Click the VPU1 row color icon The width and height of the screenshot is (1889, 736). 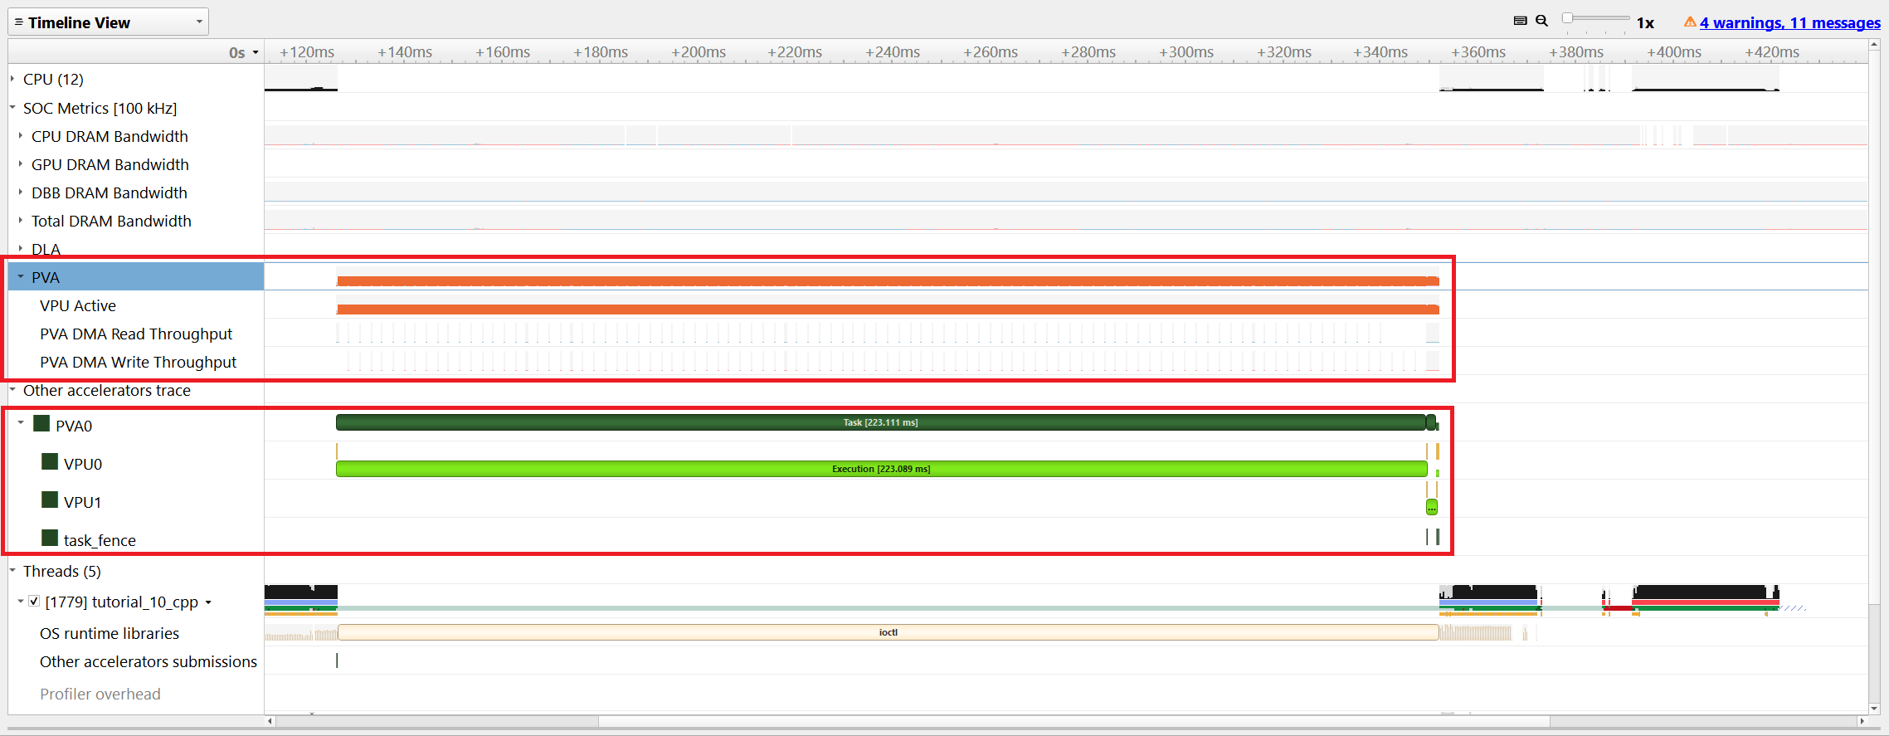tap(50, 500)
